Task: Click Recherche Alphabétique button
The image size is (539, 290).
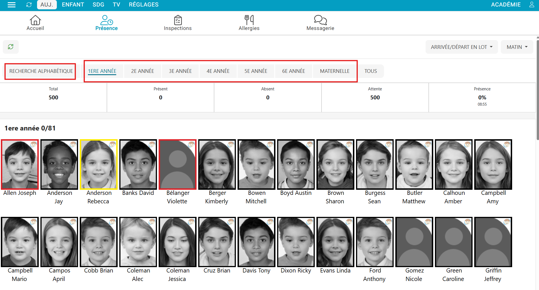Action: [x=41, y=71]
